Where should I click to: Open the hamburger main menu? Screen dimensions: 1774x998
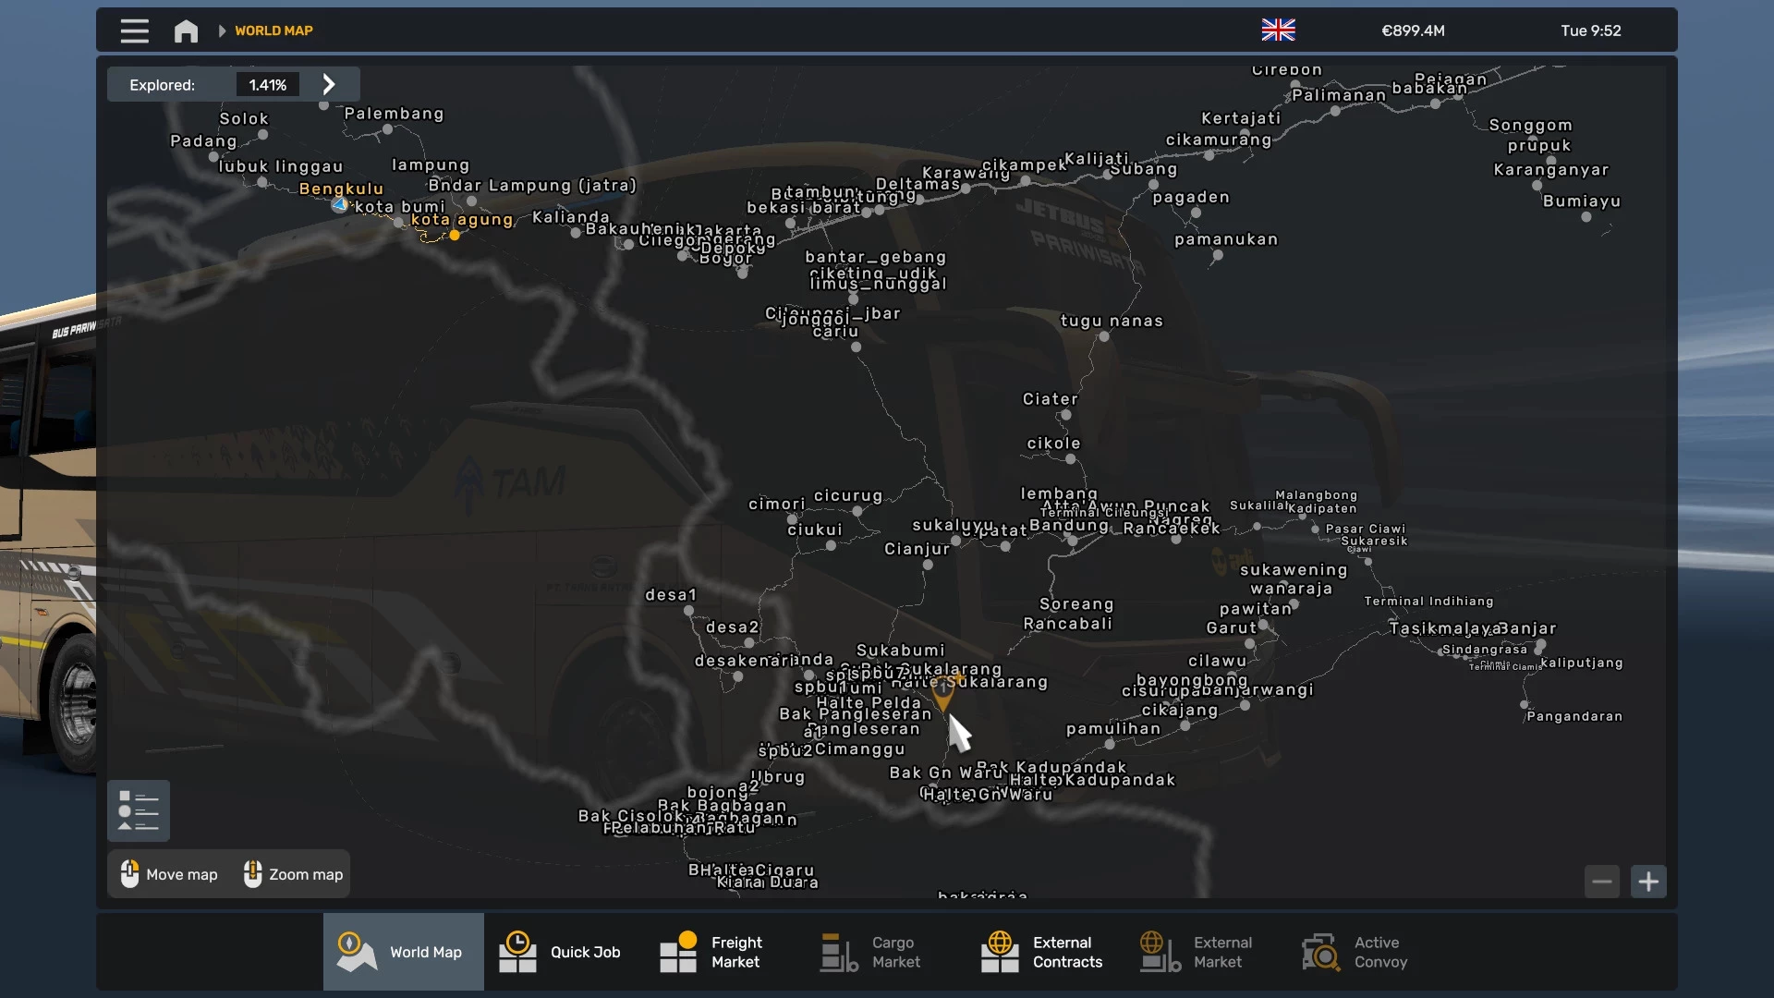tap(134, 30)
